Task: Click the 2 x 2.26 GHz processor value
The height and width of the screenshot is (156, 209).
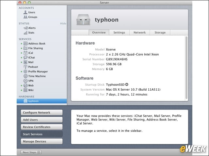Action: pyautogui.click(x=132, y=54)
